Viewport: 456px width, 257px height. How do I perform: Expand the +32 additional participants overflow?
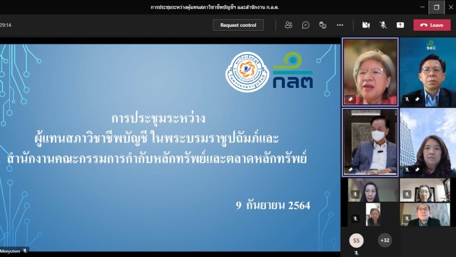tap(385, 240)
